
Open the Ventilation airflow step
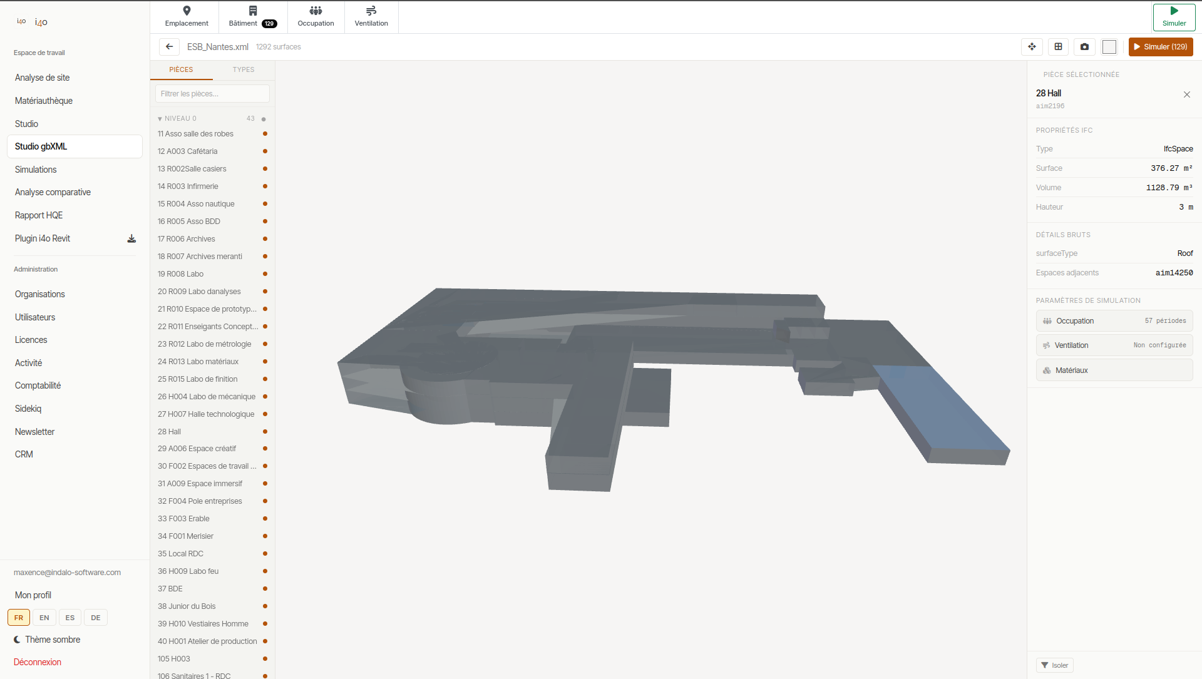[x=371, y=17]
